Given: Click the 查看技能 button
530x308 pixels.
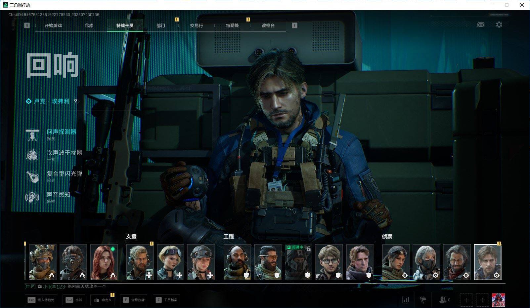Looking at the screenshot, I should (134, 300).
